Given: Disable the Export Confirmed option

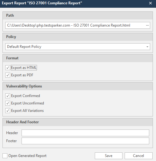Looking at the screenshot, I should click(x=8, y=96).
